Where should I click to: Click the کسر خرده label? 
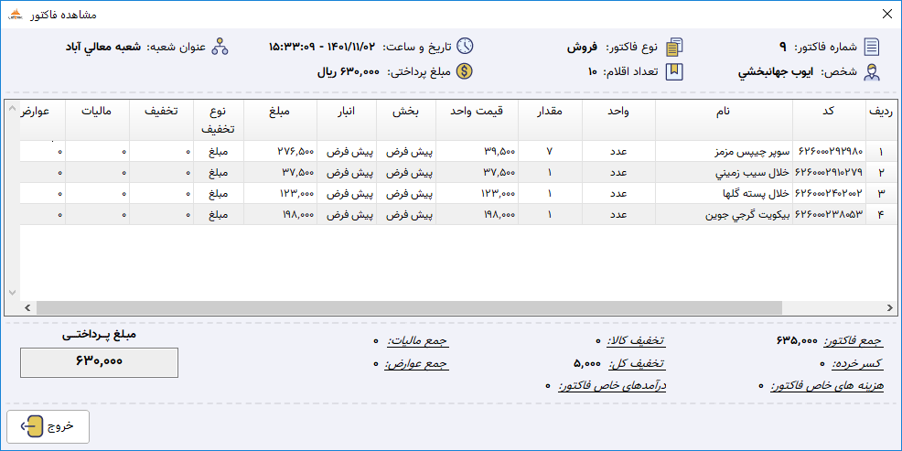pos(858,364)
